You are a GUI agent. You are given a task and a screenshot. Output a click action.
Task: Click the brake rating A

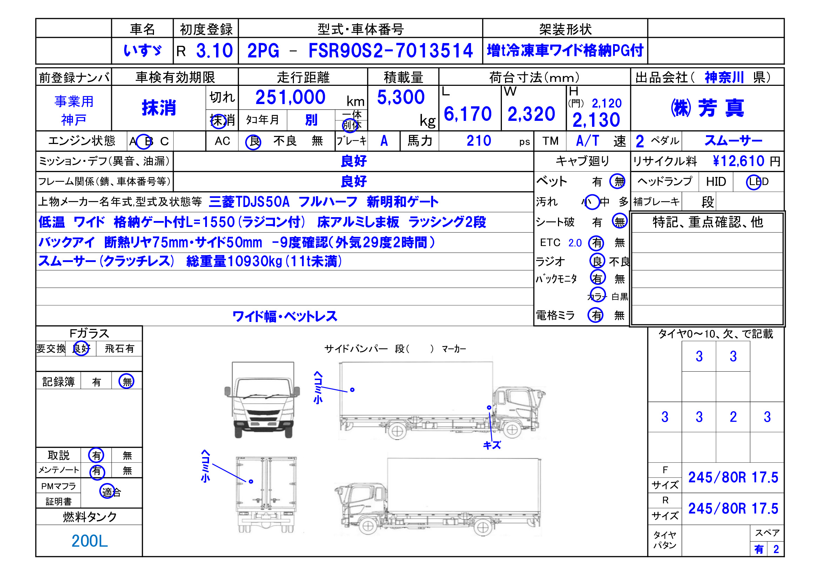click(384, 141)
